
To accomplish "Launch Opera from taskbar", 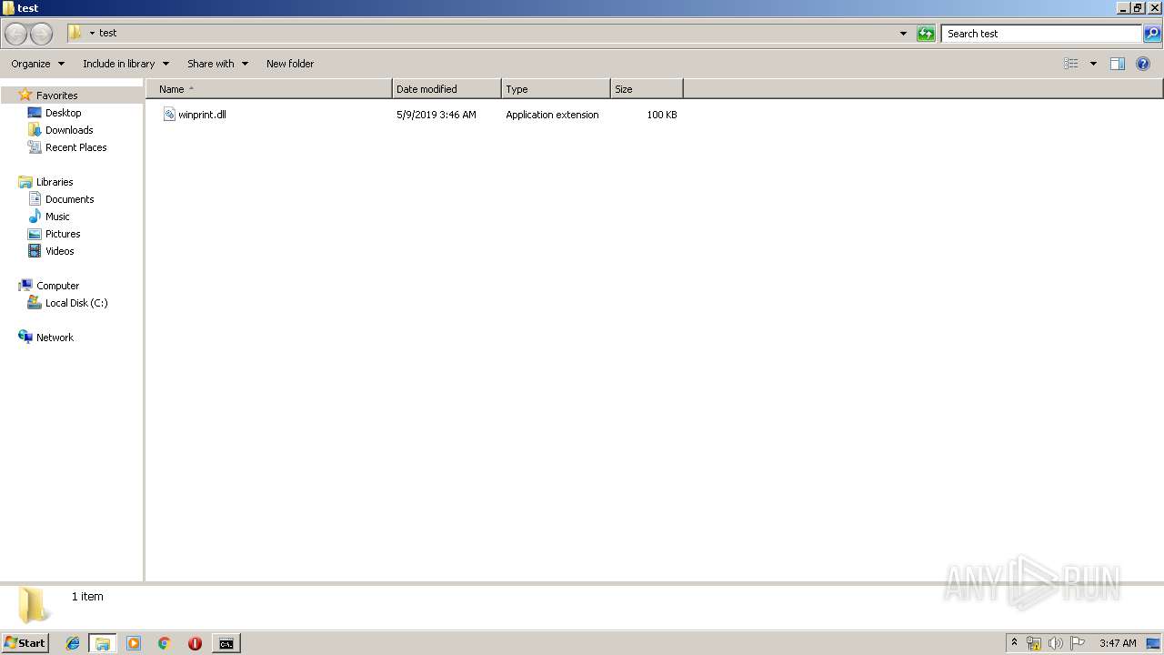I will click(195, 643).
